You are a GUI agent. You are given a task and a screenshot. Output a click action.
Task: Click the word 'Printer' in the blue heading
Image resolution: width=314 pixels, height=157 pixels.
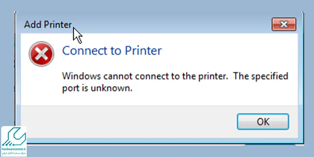pyautogui.click(x=143, y=51)
